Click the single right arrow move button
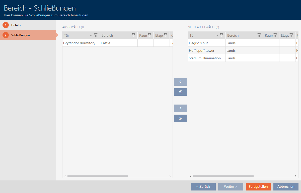This screenshot has width=301, height=193. point(180,108)
